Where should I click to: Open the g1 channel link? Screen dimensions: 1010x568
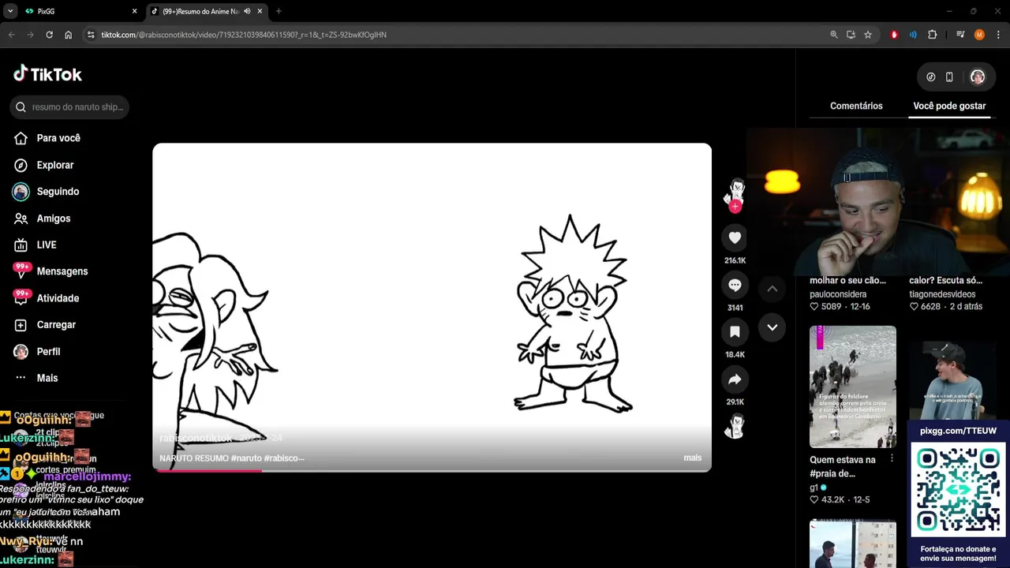(814, 488)
